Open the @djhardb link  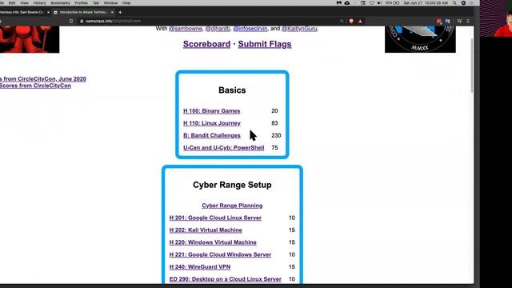click(218, 29)
